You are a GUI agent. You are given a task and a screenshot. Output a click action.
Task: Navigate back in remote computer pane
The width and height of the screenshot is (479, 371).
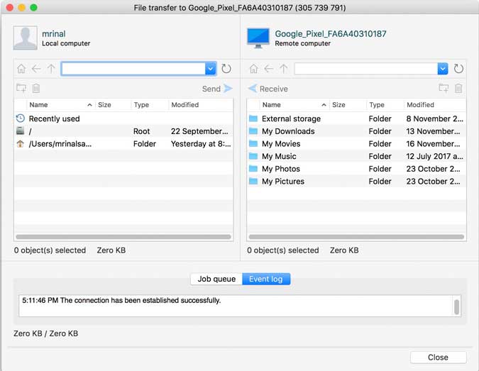pos(268,69)
